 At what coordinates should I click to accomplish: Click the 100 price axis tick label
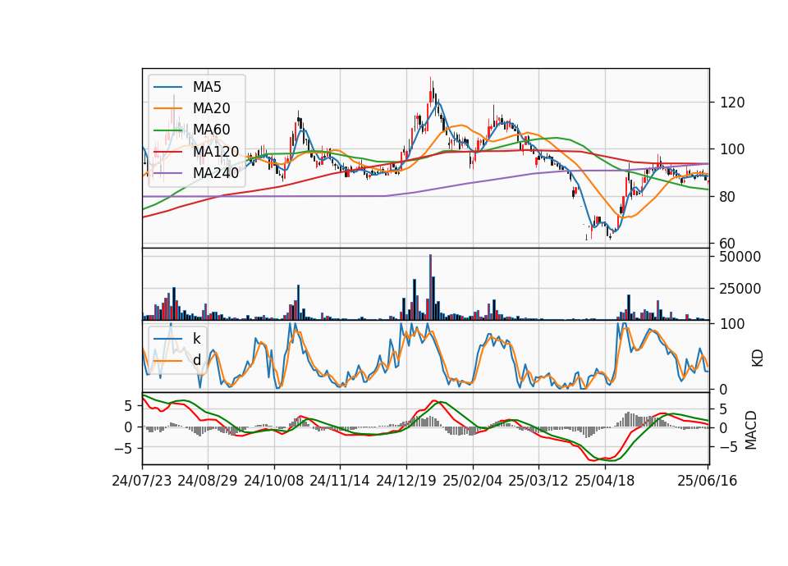[x=732, y=149]
